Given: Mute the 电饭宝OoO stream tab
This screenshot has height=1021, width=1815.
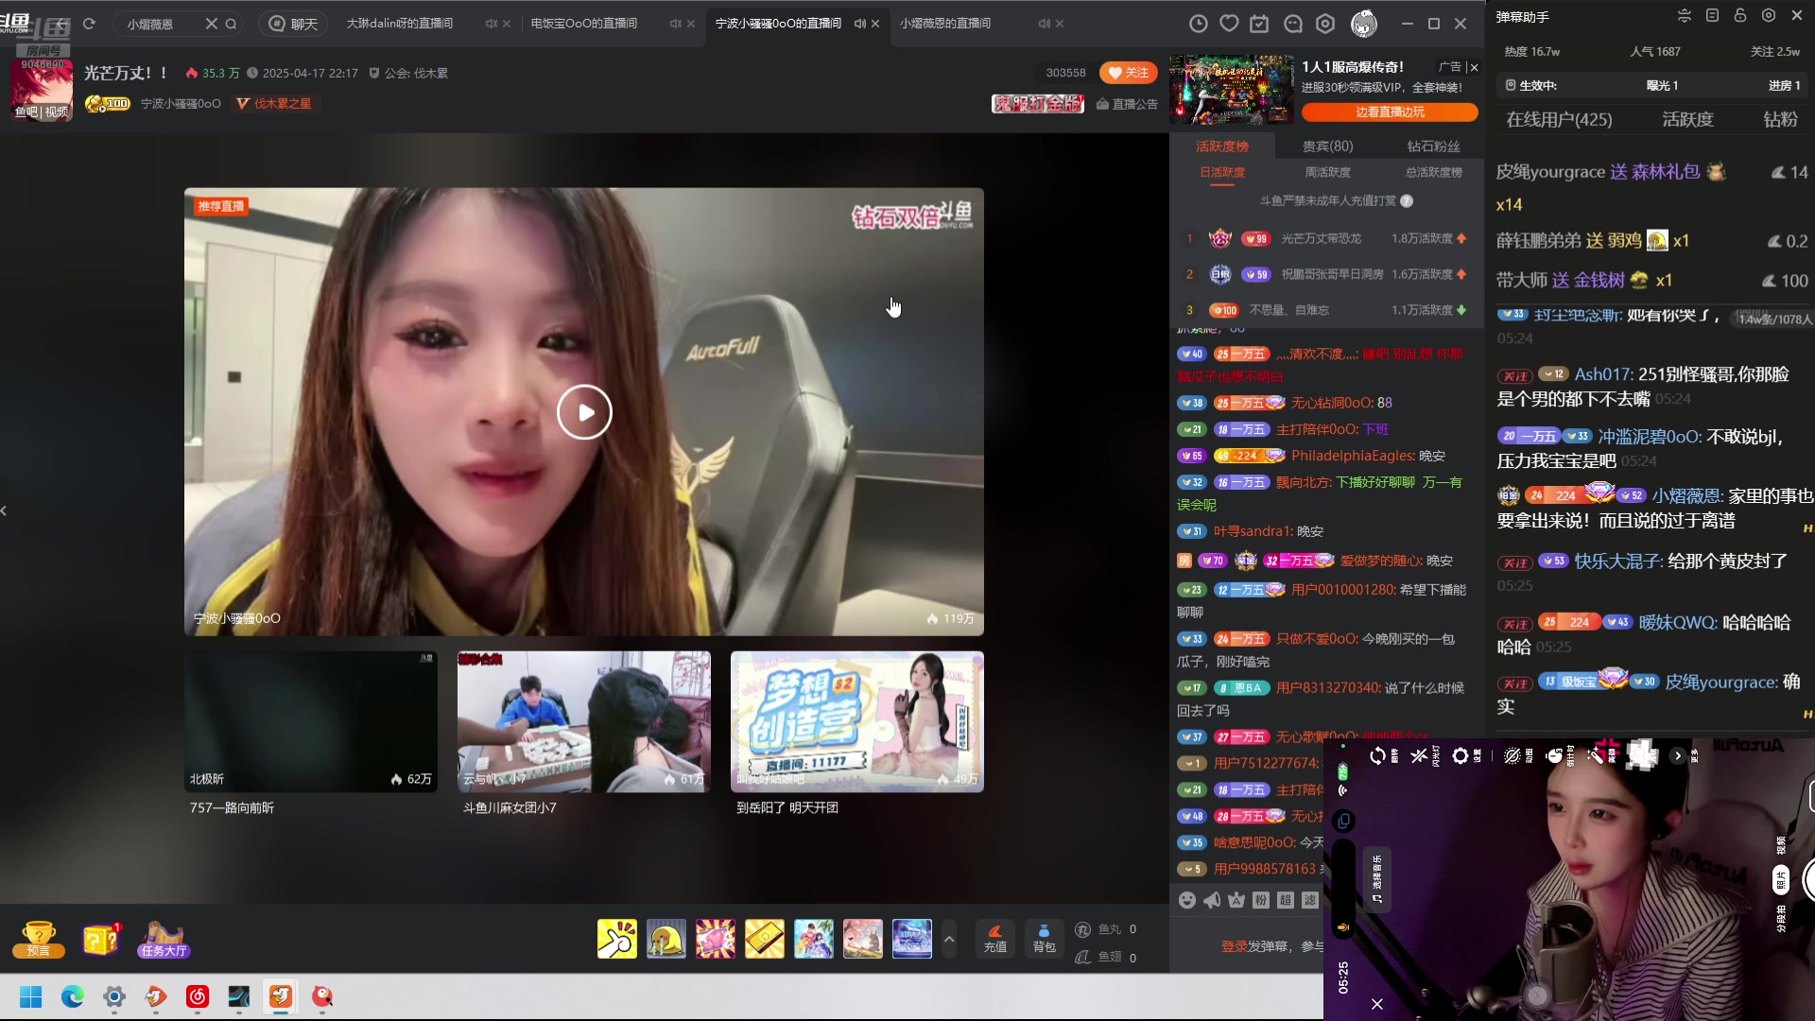Looking at the screenshot, I should coord(675,24).
